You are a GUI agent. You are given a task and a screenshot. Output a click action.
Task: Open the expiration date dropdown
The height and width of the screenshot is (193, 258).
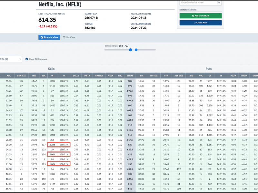[x=11, y=59]
